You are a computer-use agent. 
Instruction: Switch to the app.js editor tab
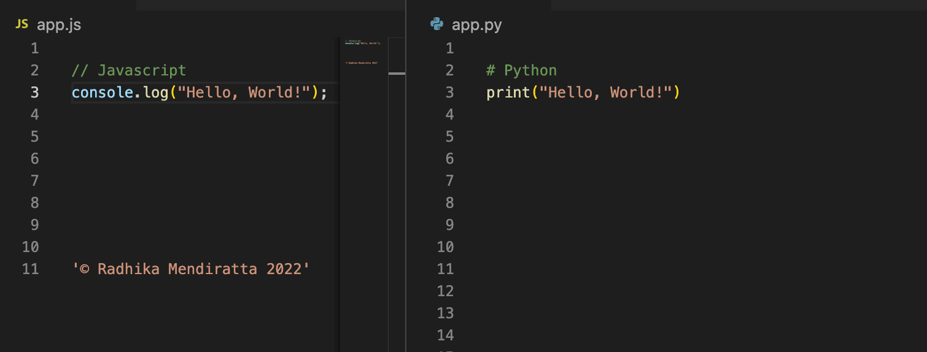coord(58,25)
